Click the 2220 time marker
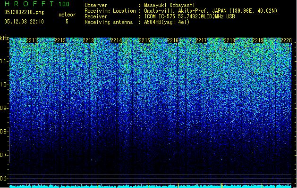 click(x=286, y=40)
